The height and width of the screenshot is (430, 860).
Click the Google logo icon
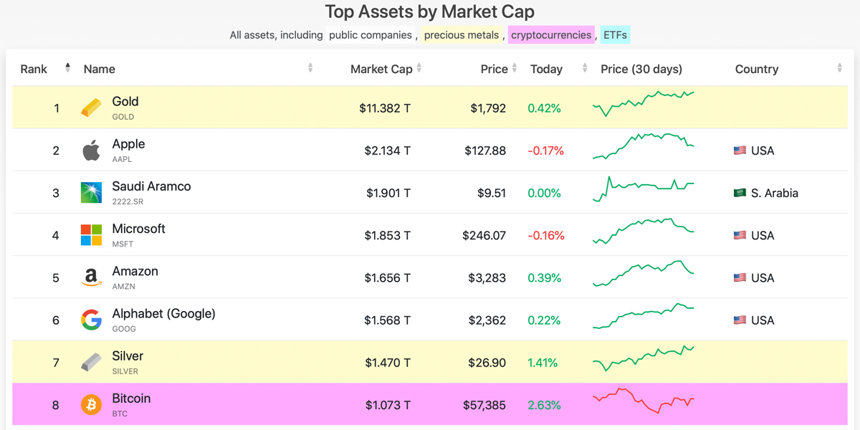pos(91,320)
